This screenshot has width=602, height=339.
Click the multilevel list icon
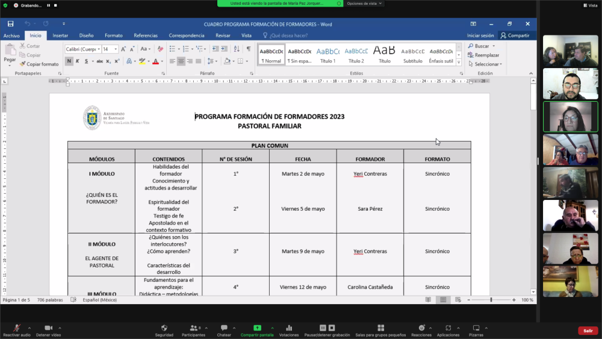click(x=199, y=49)
